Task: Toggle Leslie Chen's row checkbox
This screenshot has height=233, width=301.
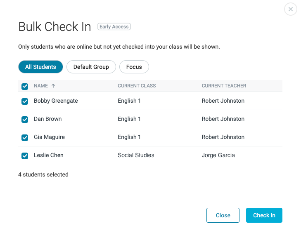Action: pos(25,155)
